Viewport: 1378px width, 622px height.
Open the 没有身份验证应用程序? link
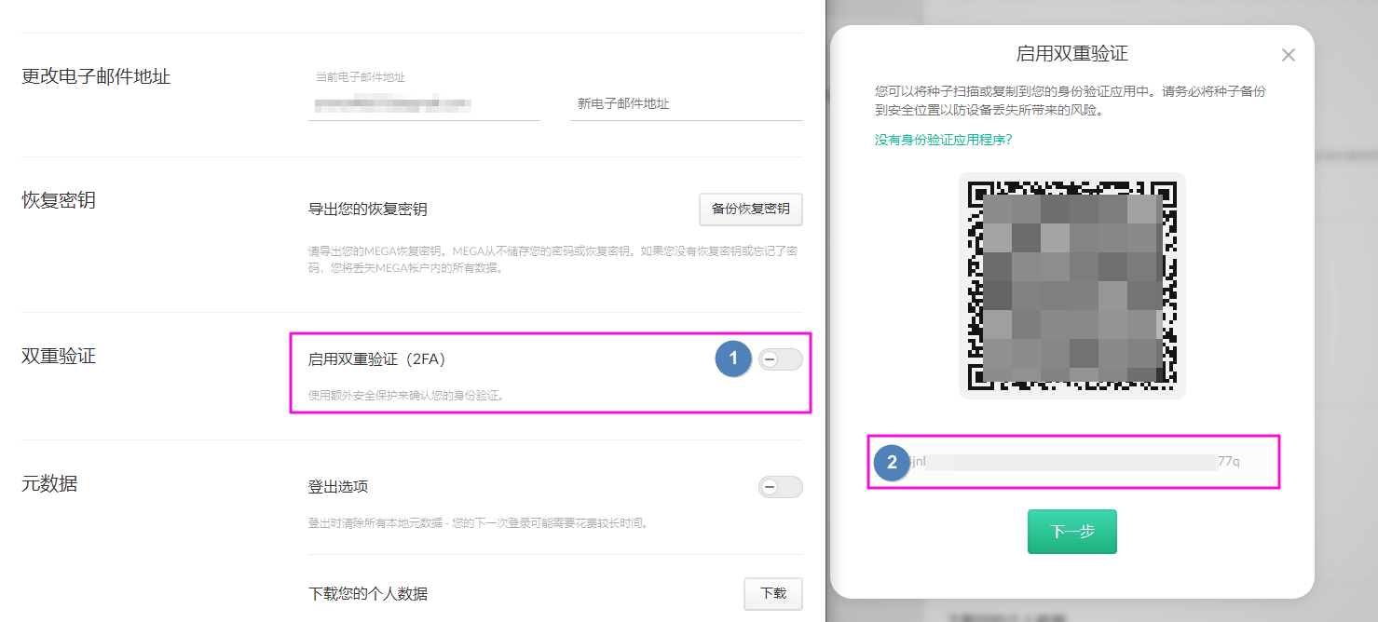[943, 140]
